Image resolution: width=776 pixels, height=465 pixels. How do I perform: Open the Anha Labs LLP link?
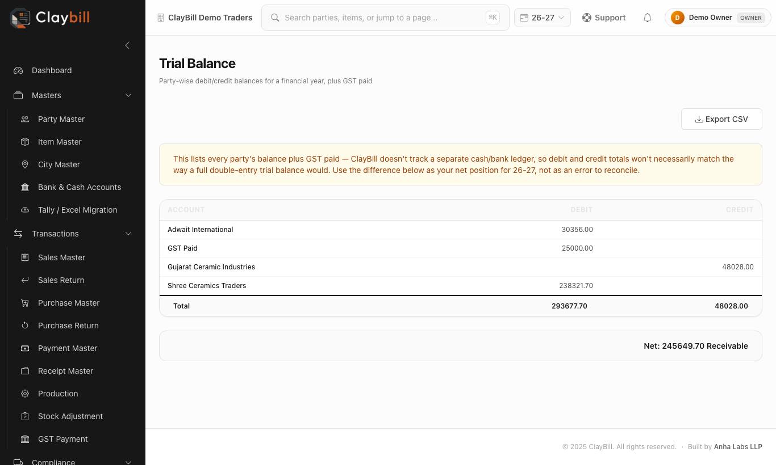[x=738, y=447]
